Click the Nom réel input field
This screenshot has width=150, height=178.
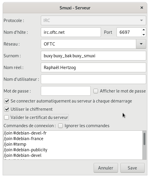coord(93,68)
